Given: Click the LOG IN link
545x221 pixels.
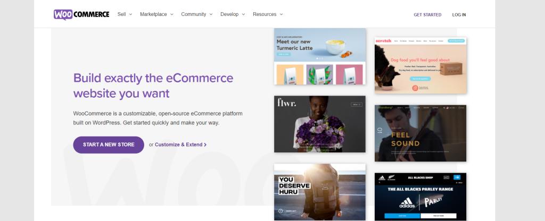Looking at the screenshot, I should pyautogui.click(x=459, y=15).
